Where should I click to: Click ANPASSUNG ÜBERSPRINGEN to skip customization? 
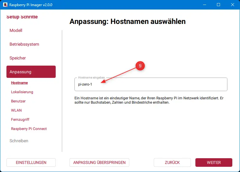99,162
